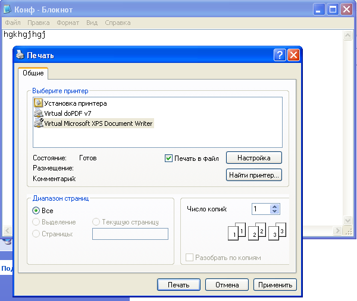Open the Вид menu in Notepad
The height and width of the screenshot is (301, 357).
point(92,23)
